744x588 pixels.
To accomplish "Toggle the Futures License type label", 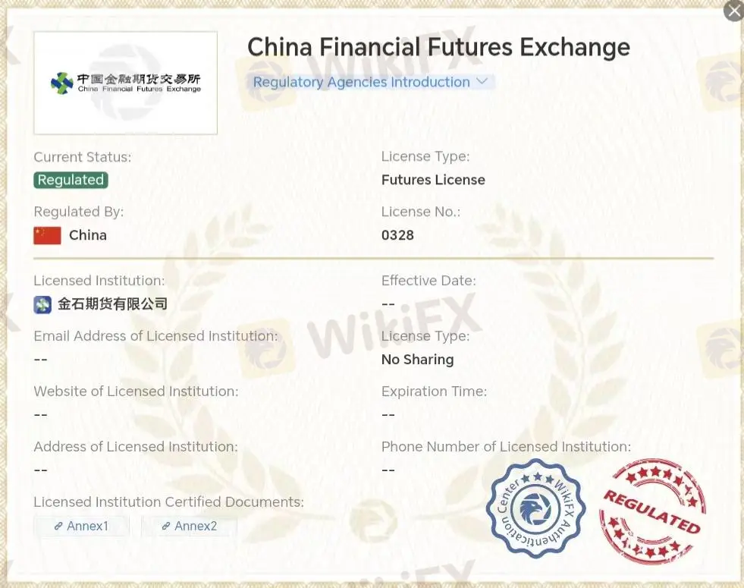I will coord(433,180).
